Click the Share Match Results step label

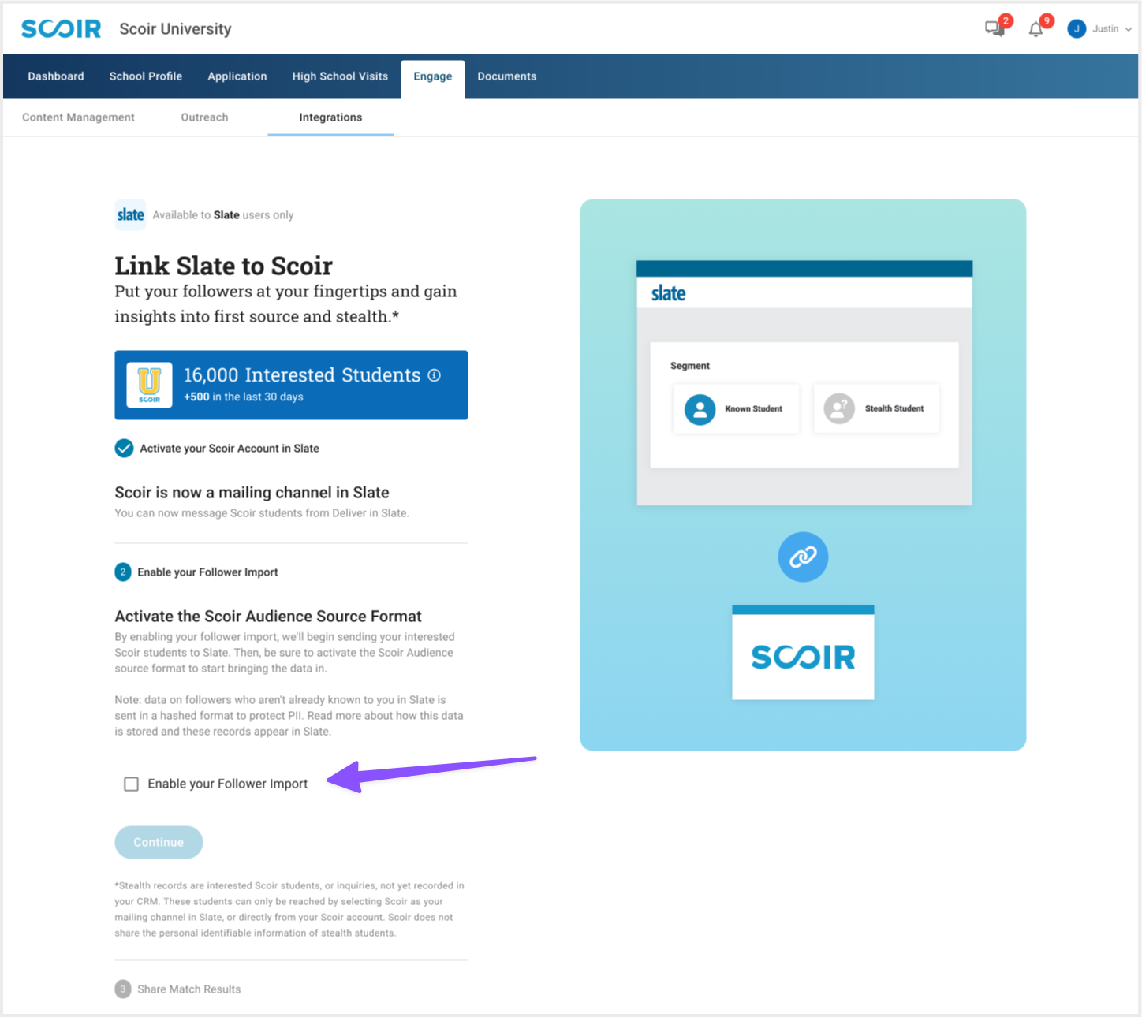[189, 989]
